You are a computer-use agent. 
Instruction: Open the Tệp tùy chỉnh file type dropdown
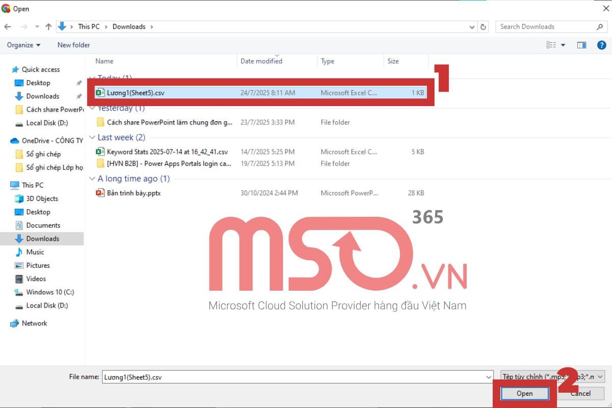553,377
